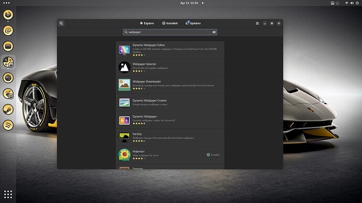Open the Variety app entry
The image size is (362, 203).
170,138
